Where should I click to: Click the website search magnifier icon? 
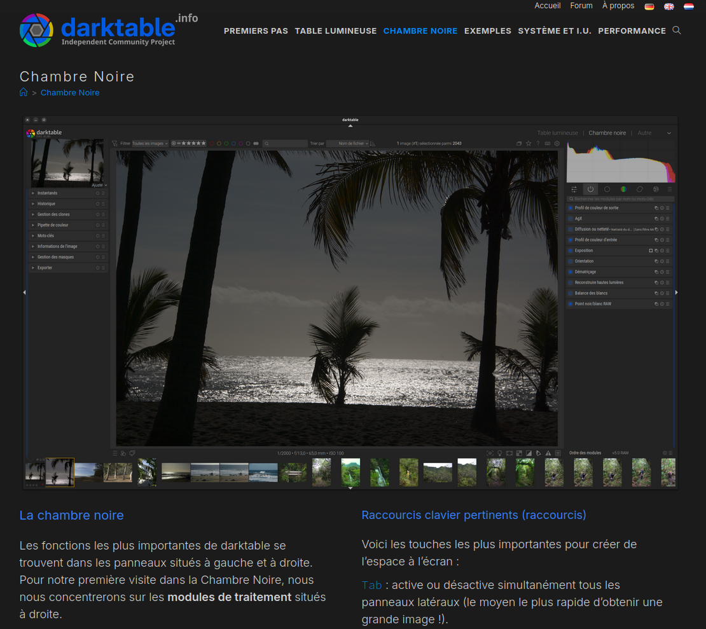point(676,30)
